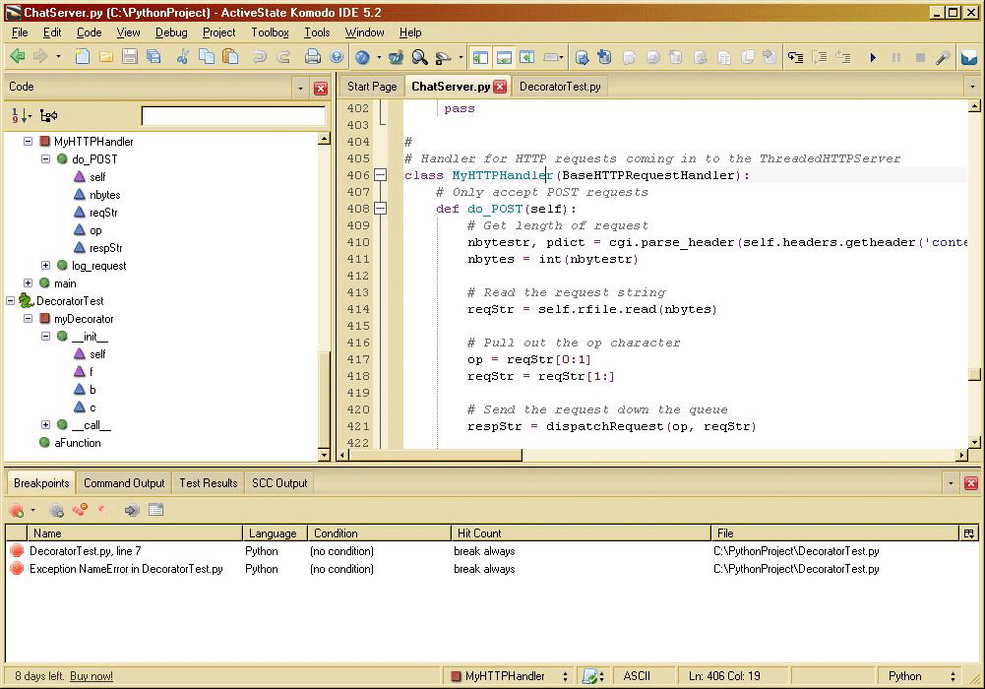The width and height of the screenshot is (985, 689).
Task: Expand the log_request tree node
Action: tap(45, 265)
